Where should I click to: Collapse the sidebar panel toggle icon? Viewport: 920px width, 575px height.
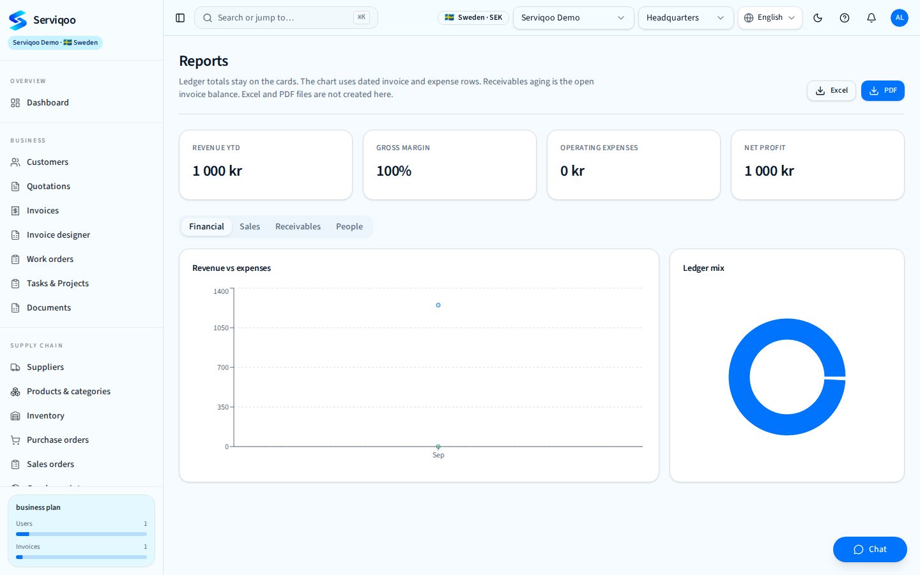(180, 18)
